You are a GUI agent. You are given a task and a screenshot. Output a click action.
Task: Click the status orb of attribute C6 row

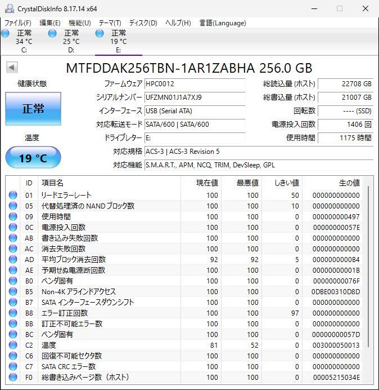(x=13, y=356)
